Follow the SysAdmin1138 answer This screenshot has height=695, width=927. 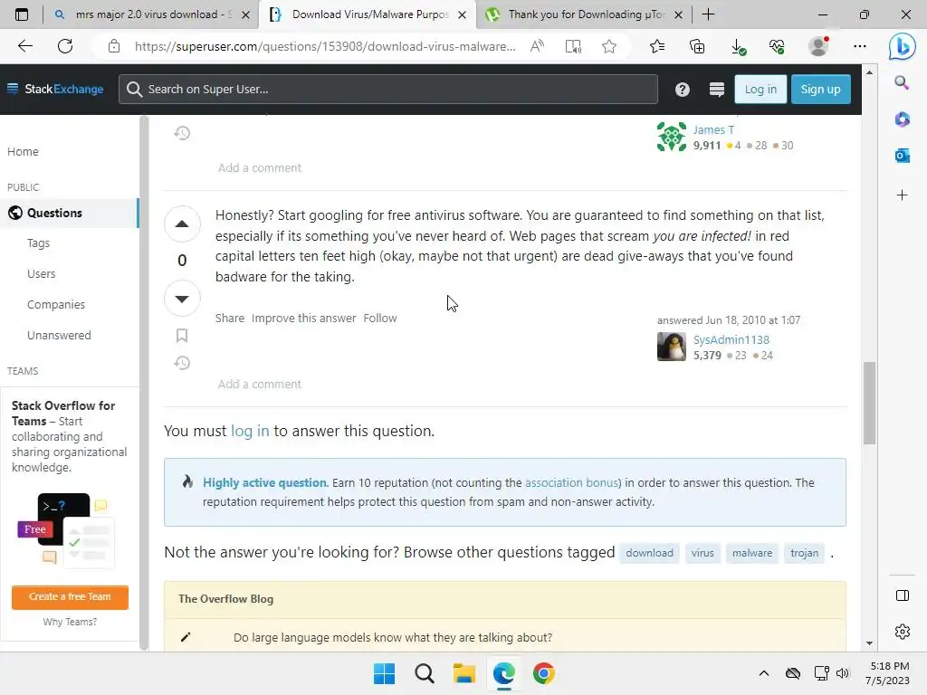point(380,318)
